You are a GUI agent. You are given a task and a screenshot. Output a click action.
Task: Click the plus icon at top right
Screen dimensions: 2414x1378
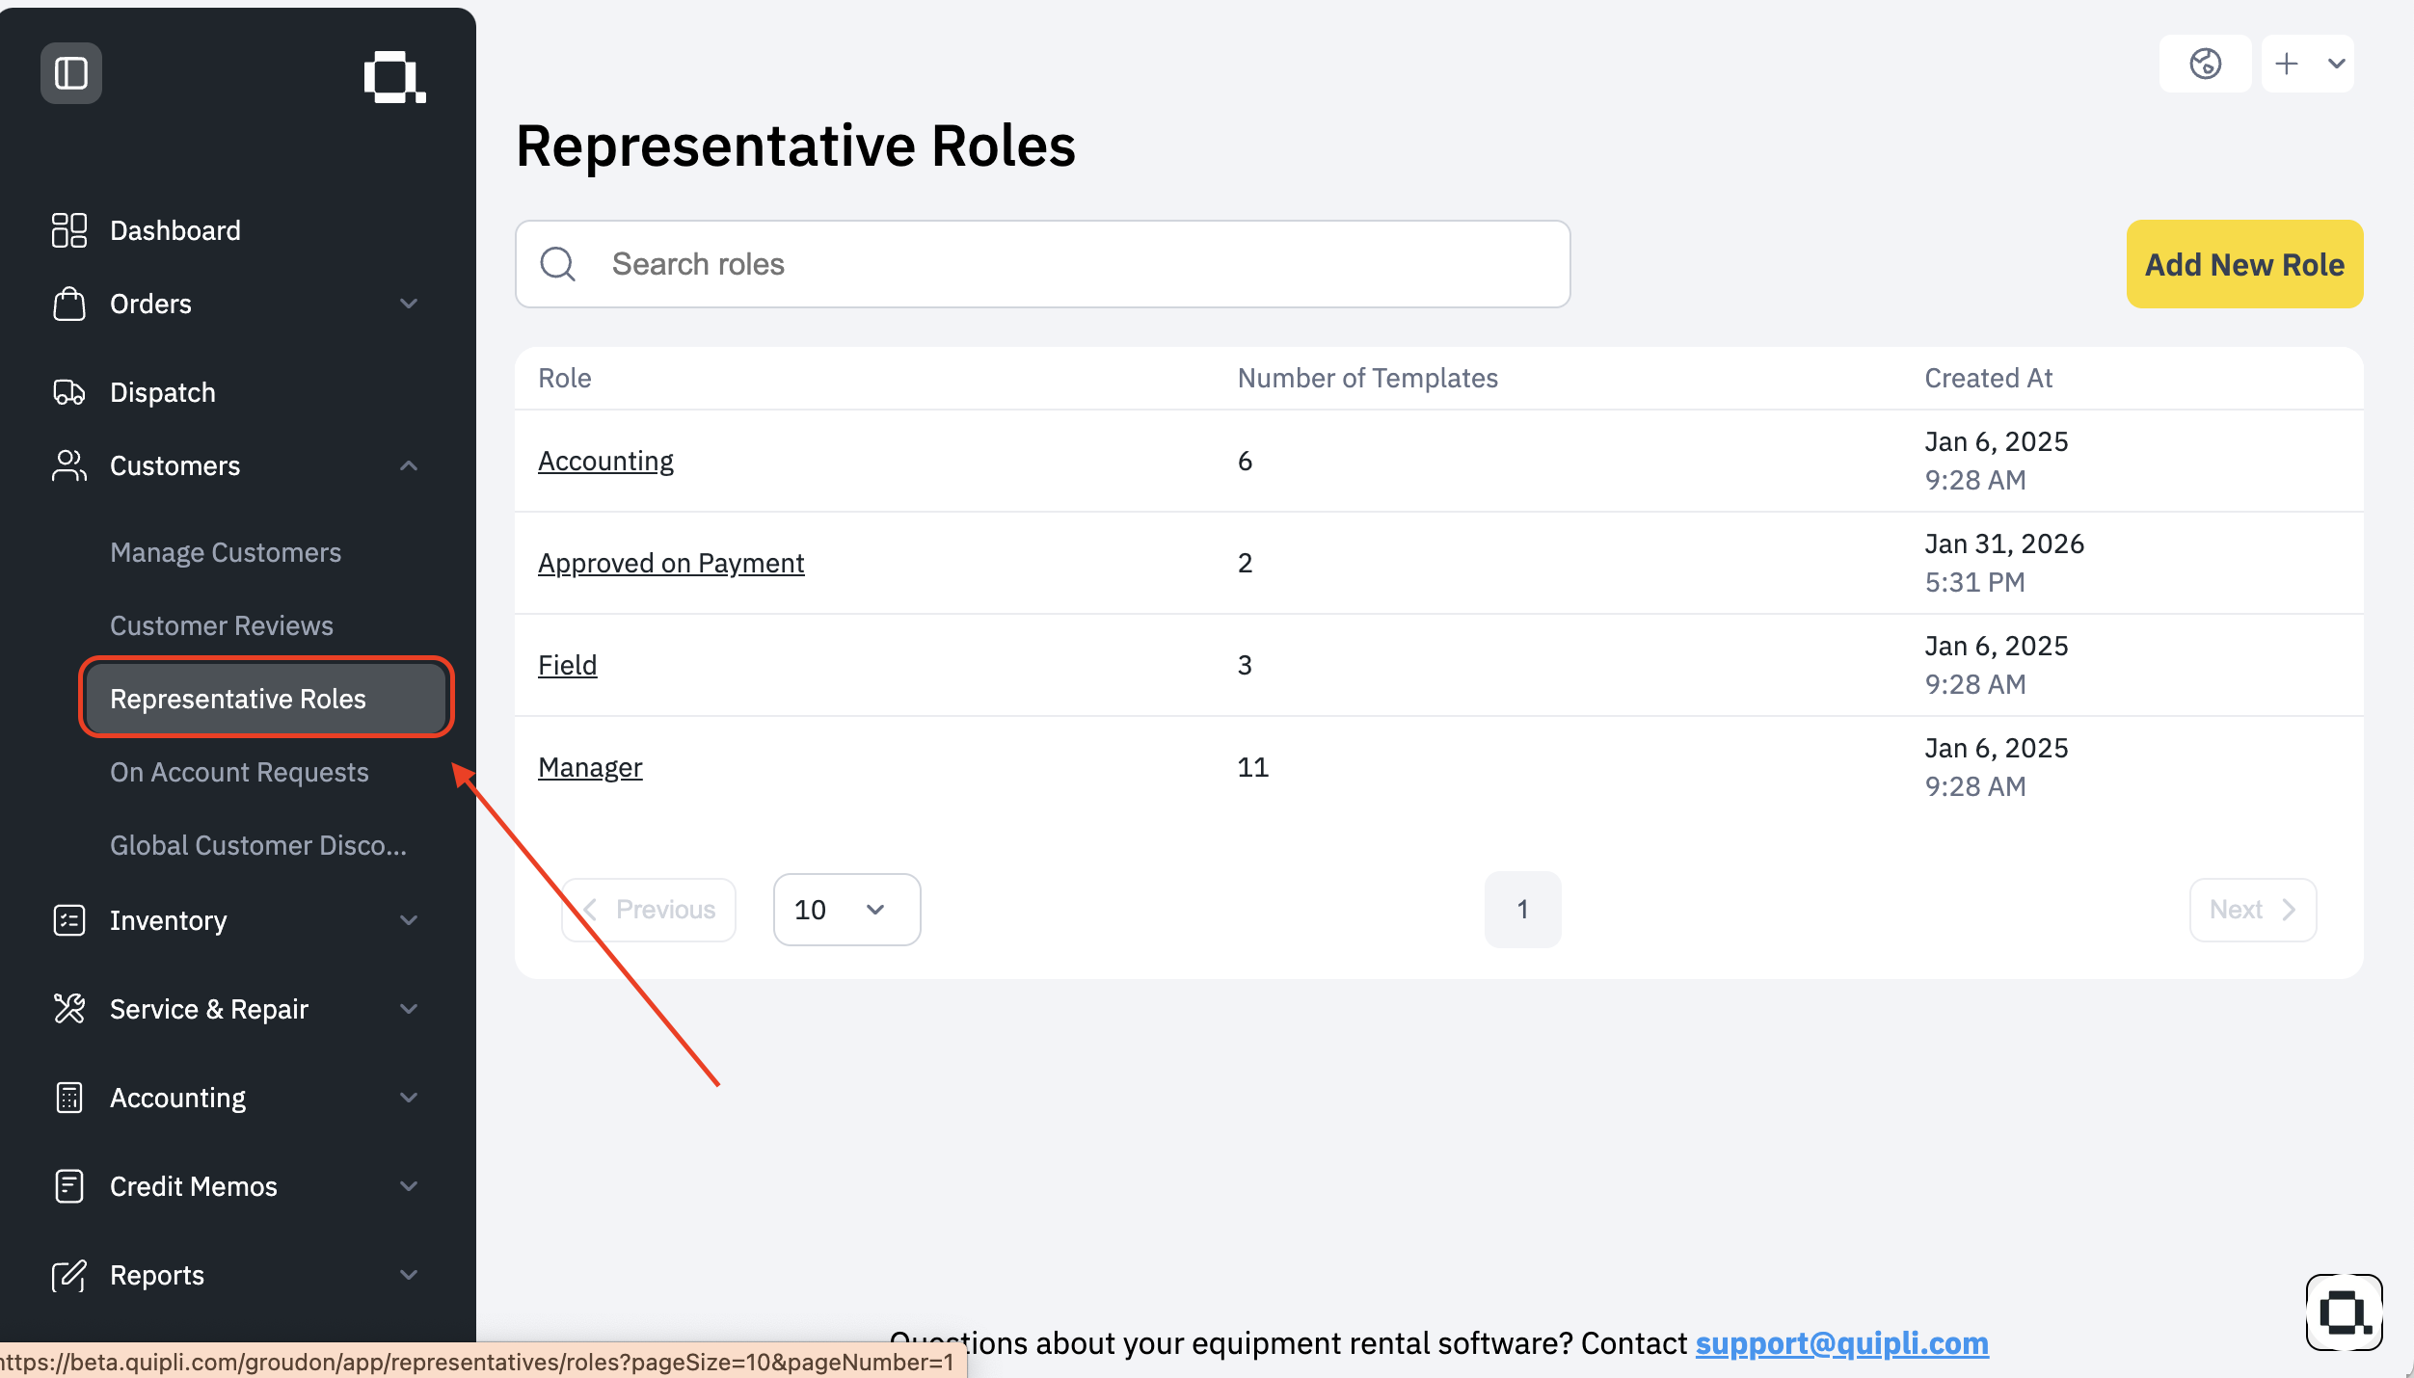point(2287,64)
